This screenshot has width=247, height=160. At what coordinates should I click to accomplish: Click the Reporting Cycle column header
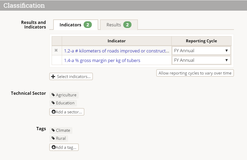201,41
